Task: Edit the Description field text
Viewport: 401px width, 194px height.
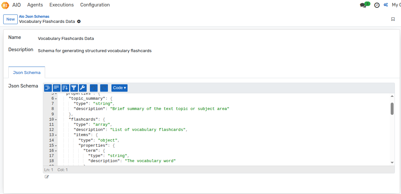Action: [95, 51]
